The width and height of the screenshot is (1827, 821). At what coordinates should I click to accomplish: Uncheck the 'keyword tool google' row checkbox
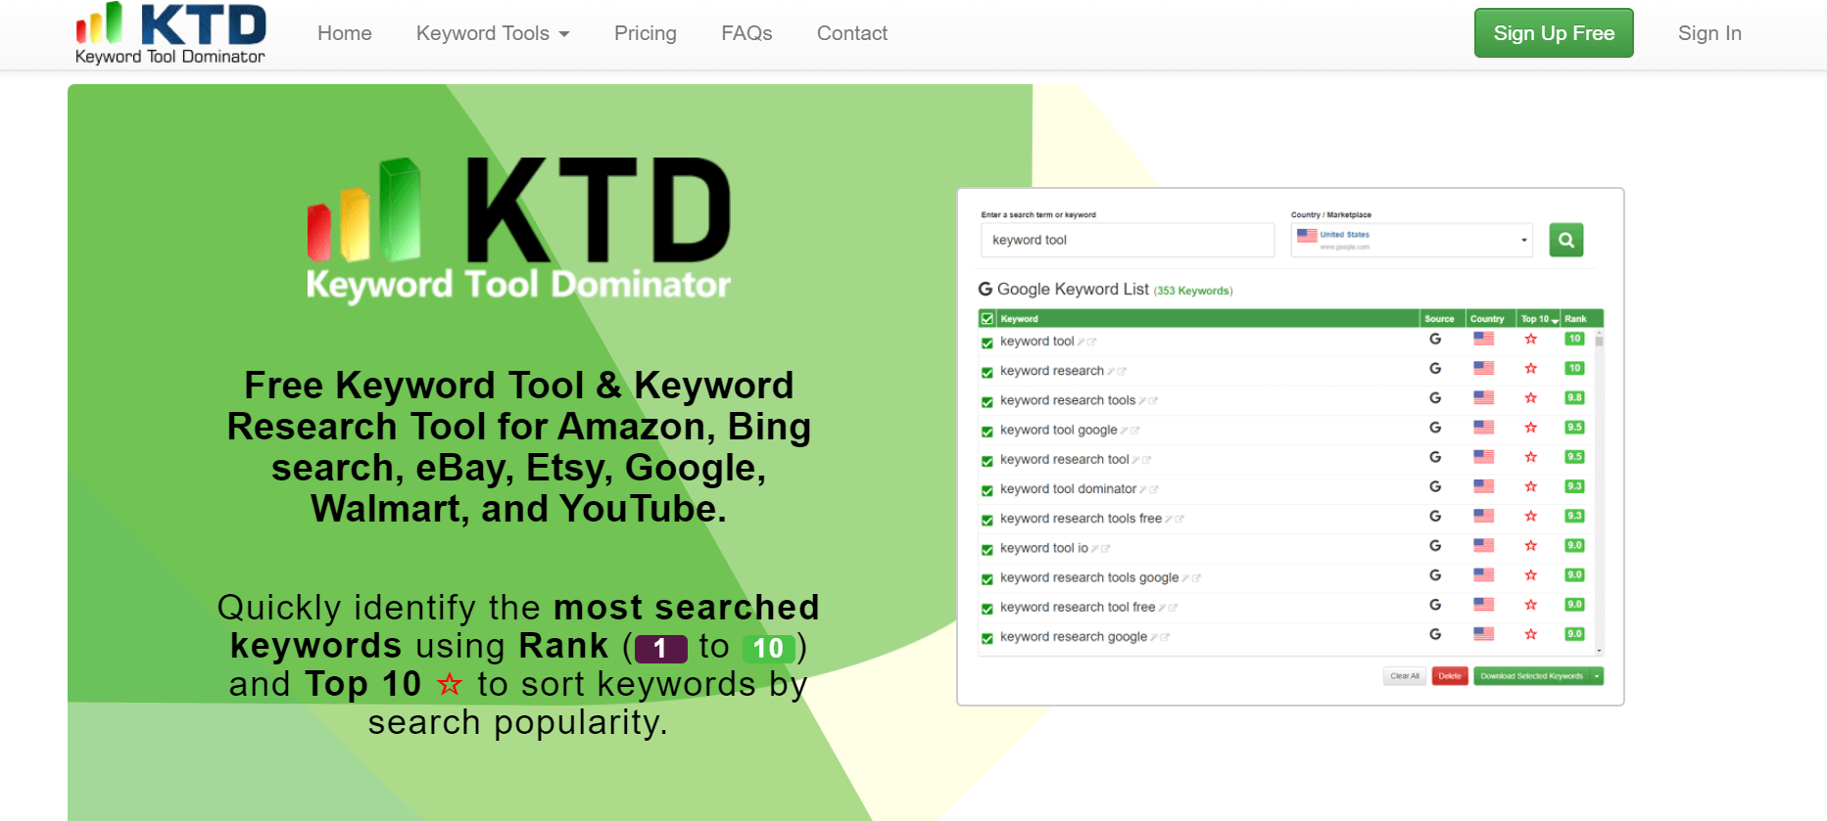987,432
